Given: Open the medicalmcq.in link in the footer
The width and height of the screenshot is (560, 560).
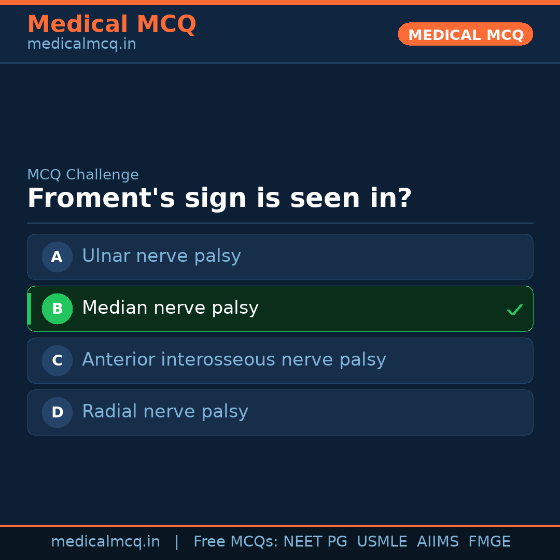Looking at the screenshot, I should pyautogui.click(x=105, y=542).
